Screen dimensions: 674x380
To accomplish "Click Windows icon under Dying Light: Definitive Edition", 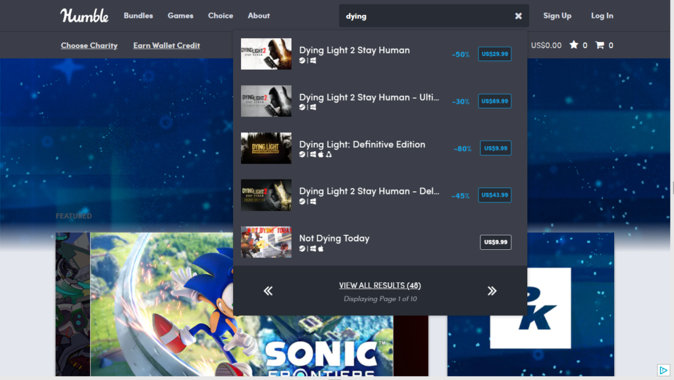I will [313, 154].
